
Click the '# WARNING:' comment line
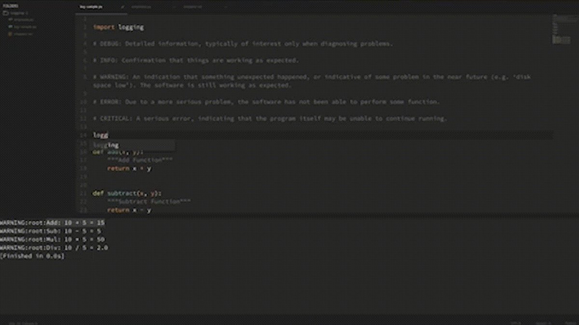(312, 81)
